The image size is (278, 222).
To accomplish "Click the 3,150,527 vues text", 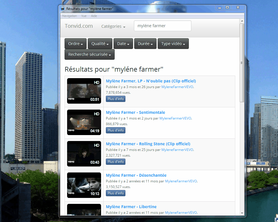I will click(x=118, y=187).
